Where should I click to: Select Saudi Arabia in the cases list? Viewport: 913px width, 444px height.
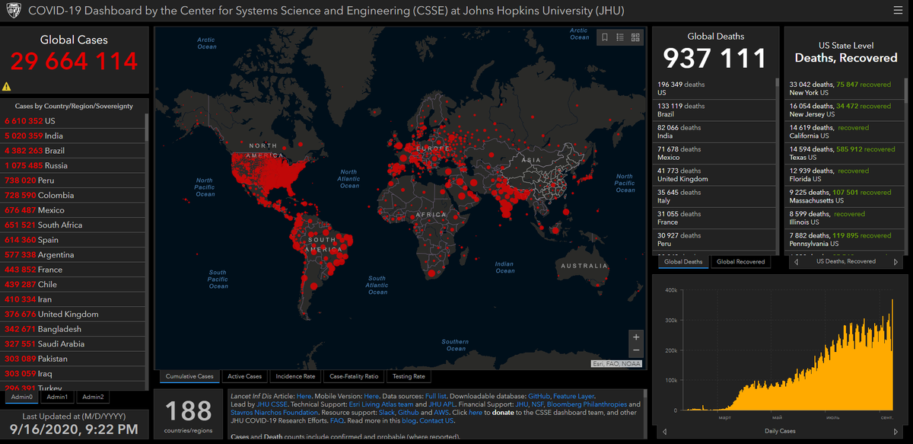point(72,343)
